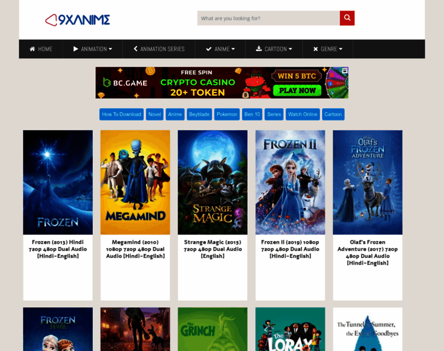
Task: Click 'Win 5 BTC' badge in the banner
Action: click(x=296, y=76)
